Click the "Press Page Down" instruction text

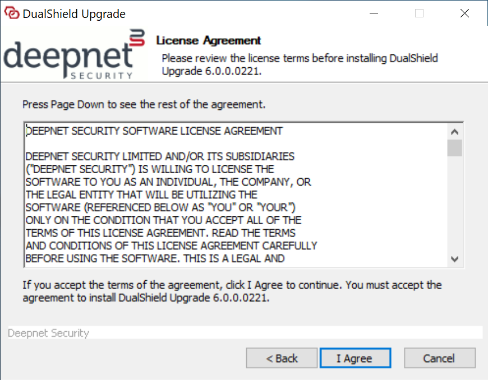pyautogui.click(x=144, y=105)
